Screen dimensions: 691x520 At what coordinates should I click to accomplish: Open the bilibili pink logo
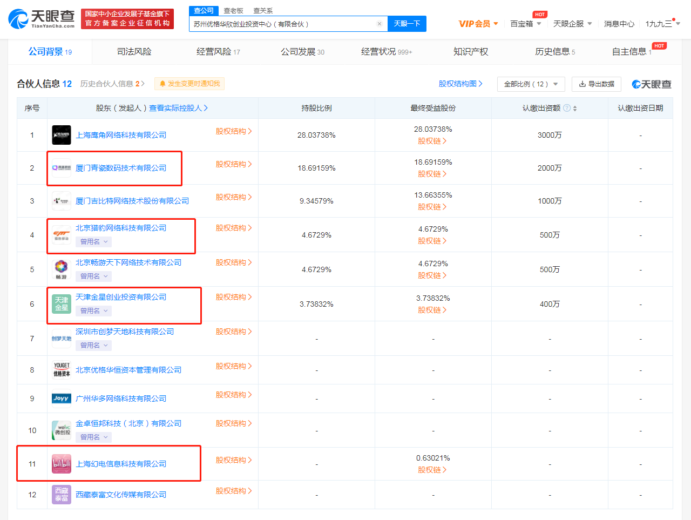coord(62,464)
